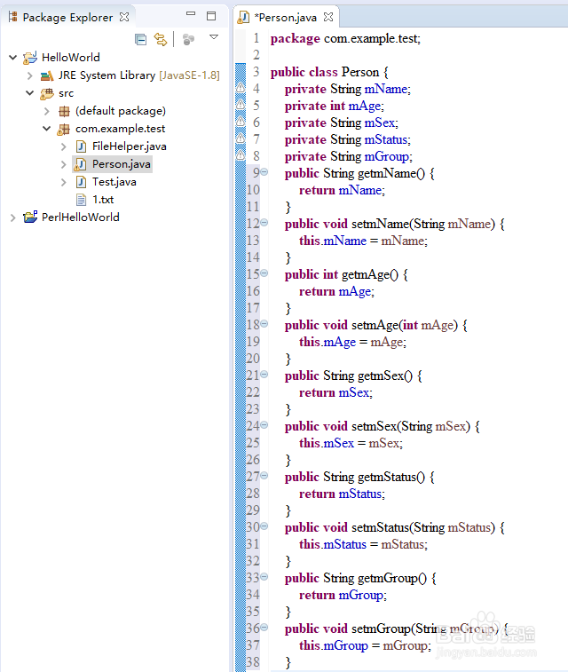Close the *Person.java editor tab

(328, 17)
